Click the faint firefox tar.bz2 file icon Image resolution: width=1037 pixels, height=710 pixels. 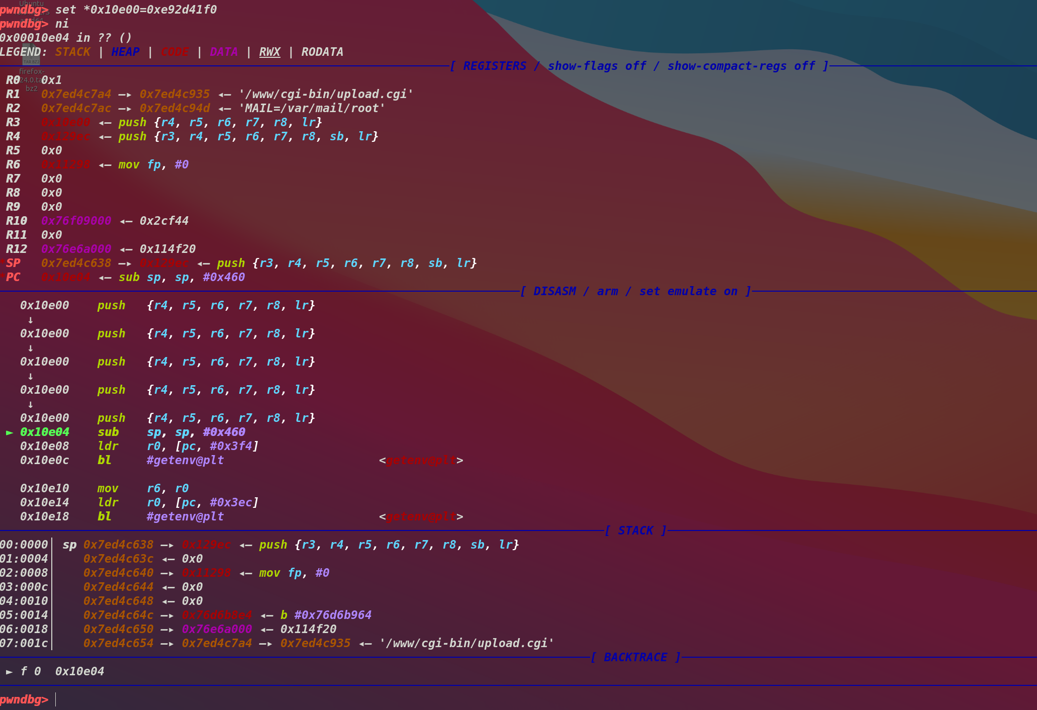[x=31, y=55]
